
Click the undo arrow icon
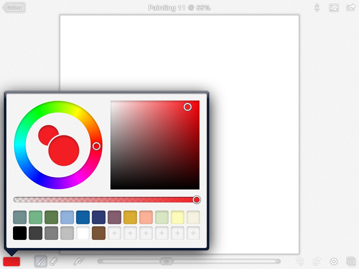pyautogui.click(x=299, y=261)
